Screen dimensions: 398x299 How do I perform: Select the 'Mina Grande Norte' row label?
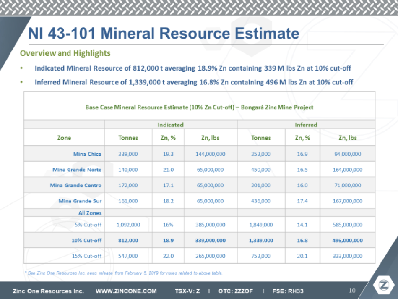[x=77, y=170]
